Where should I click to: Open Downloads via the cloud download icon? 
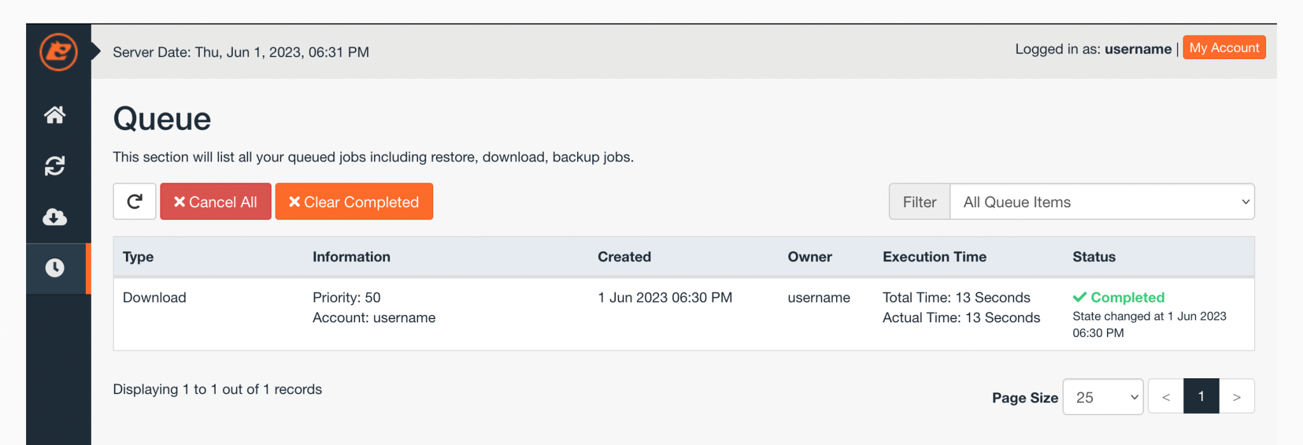click(x=56, y=217)
